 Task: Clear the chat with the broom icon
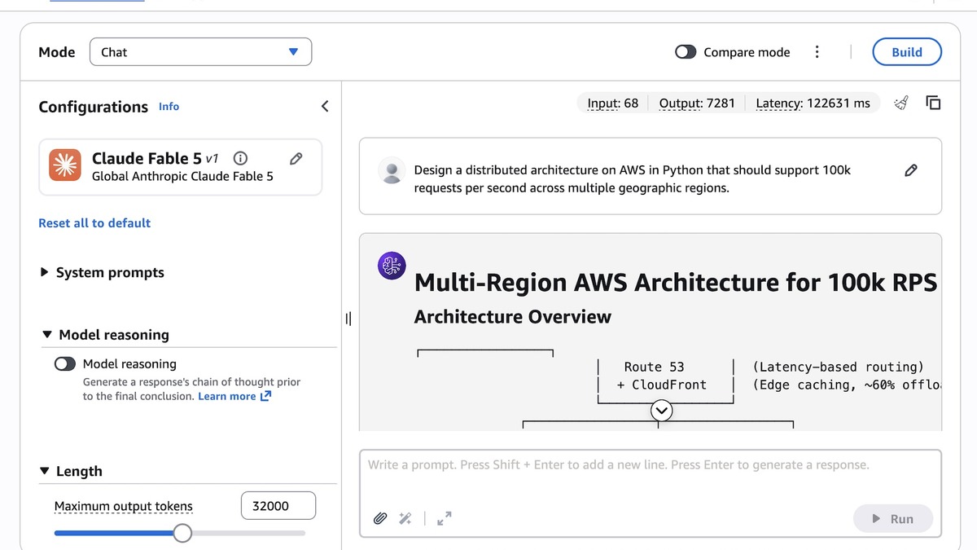tap(900, 103)
